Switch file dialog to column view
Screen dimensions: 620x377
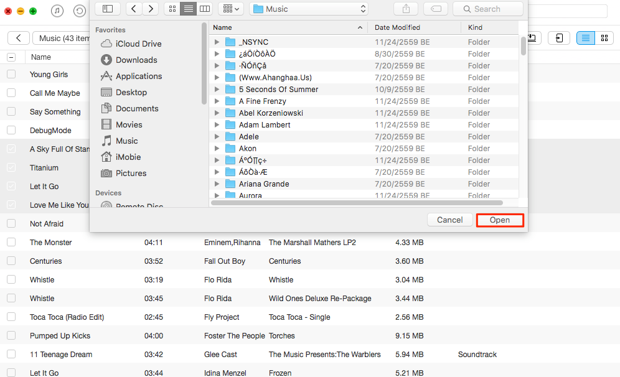point(204,9)
